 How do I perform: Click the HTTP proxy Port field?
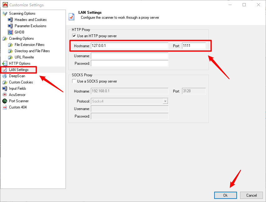tap(194, 46)
